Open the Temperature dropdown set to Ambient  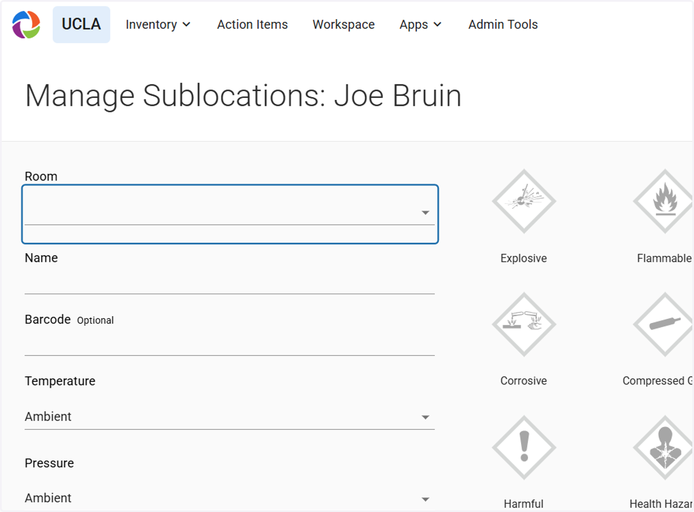[230, 417]
